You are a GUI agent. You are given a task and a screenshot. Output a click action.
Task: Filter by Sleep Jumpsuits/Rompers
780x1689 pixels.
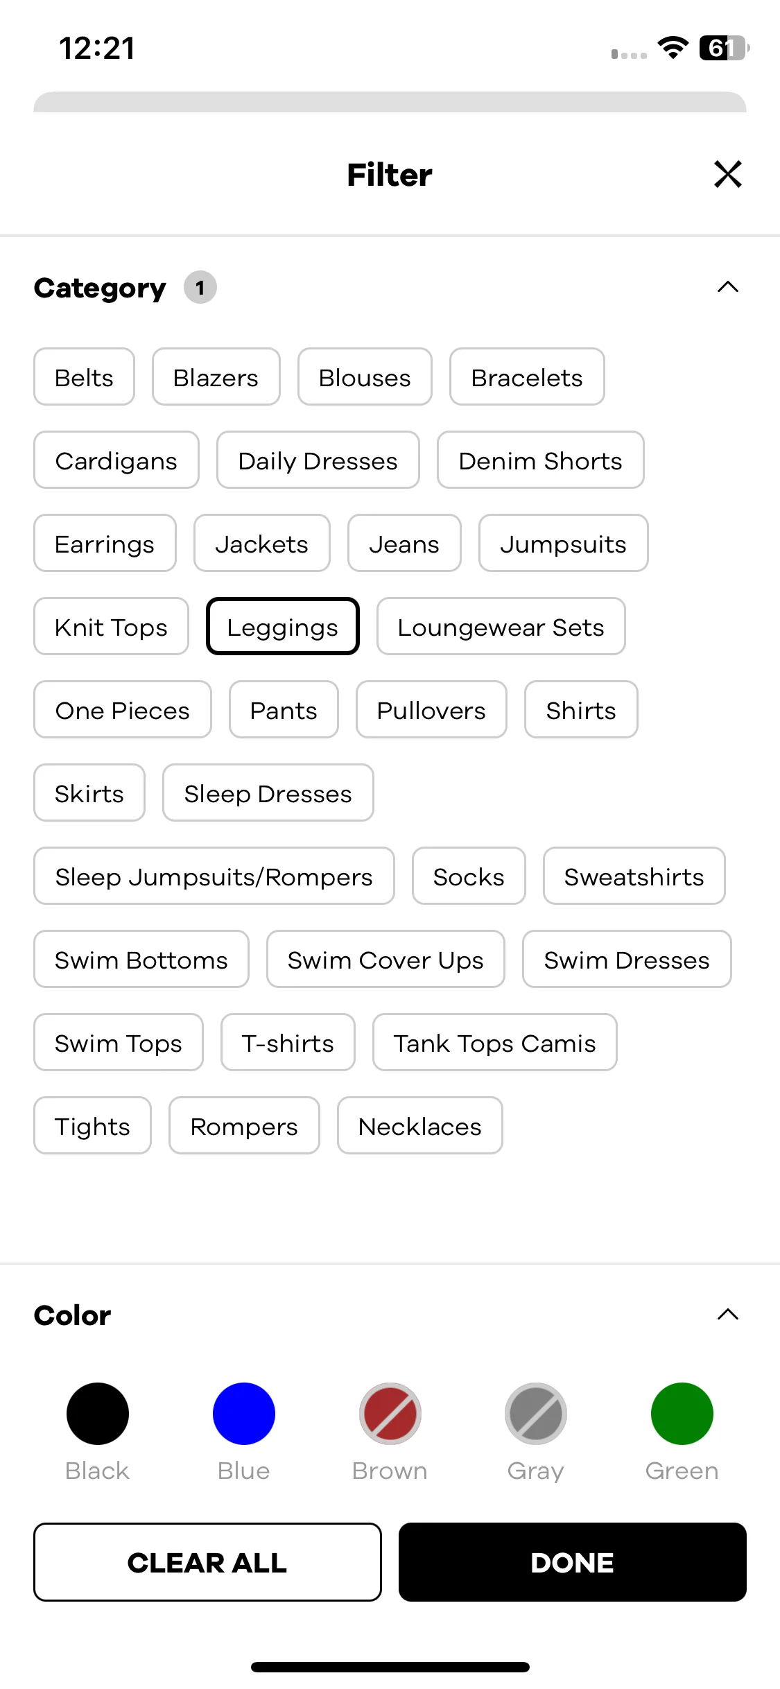tap(214, 876)
